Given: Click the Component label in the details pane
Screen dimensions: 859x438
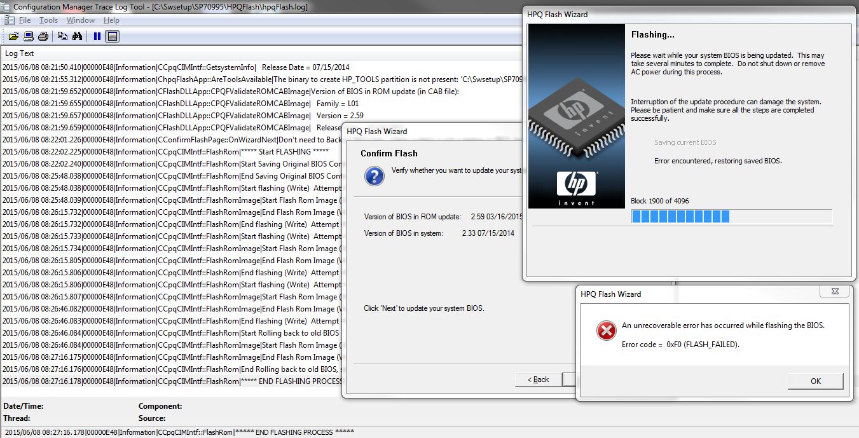Looking at the screenshot, I should [x=160, y=406].
